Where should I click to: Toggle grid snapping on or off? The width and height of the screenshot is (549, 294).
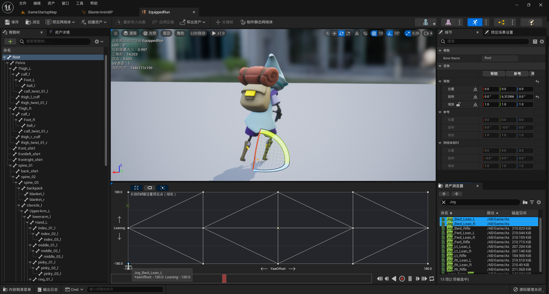coord(374,33)
